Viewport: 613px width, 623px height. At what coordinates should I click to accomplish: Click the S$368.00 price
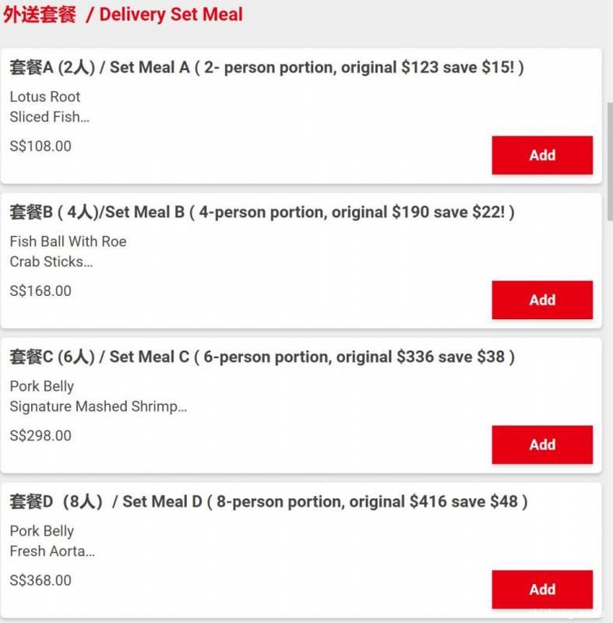[41, 581]
